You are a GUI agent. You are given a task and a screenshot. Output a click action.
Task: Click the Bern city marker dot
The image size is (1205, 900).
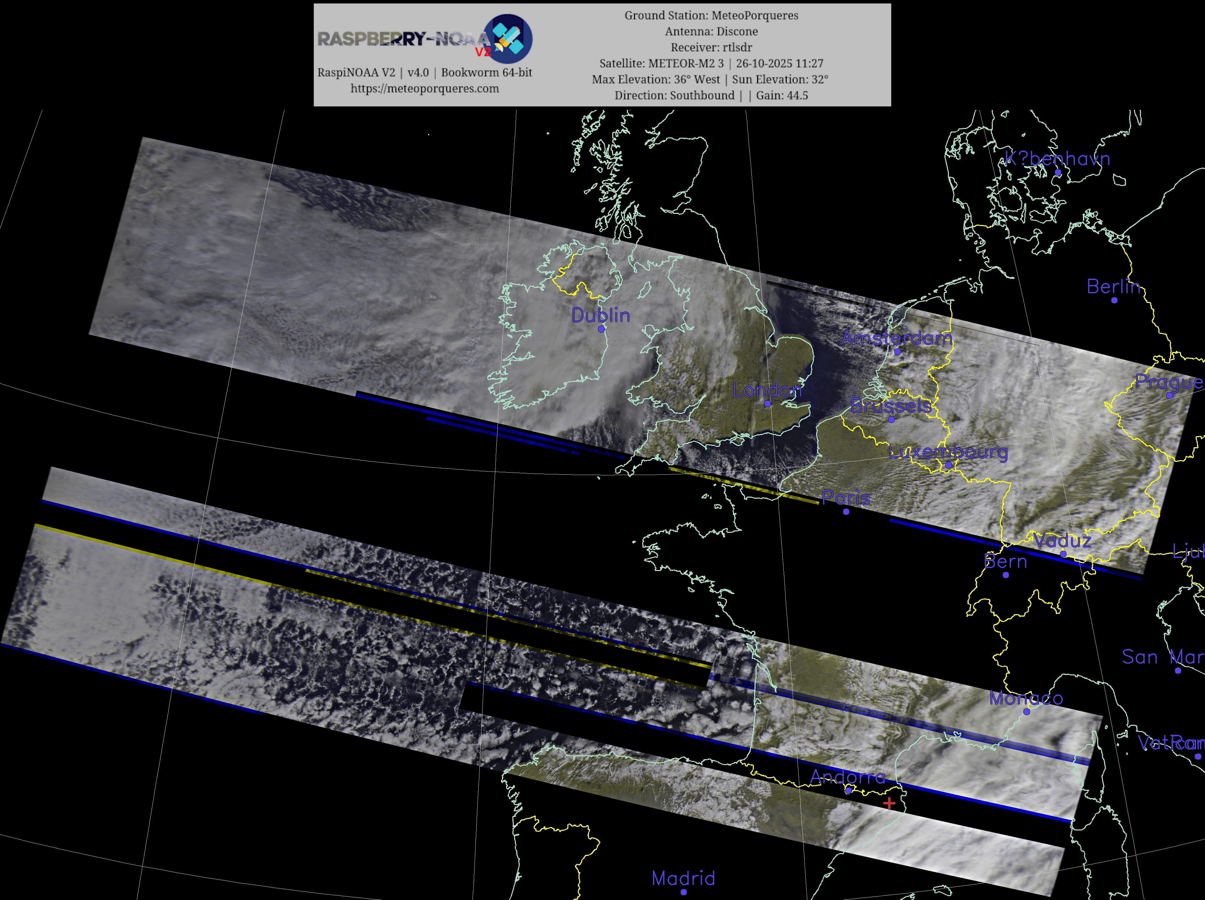pos(1006,575)
